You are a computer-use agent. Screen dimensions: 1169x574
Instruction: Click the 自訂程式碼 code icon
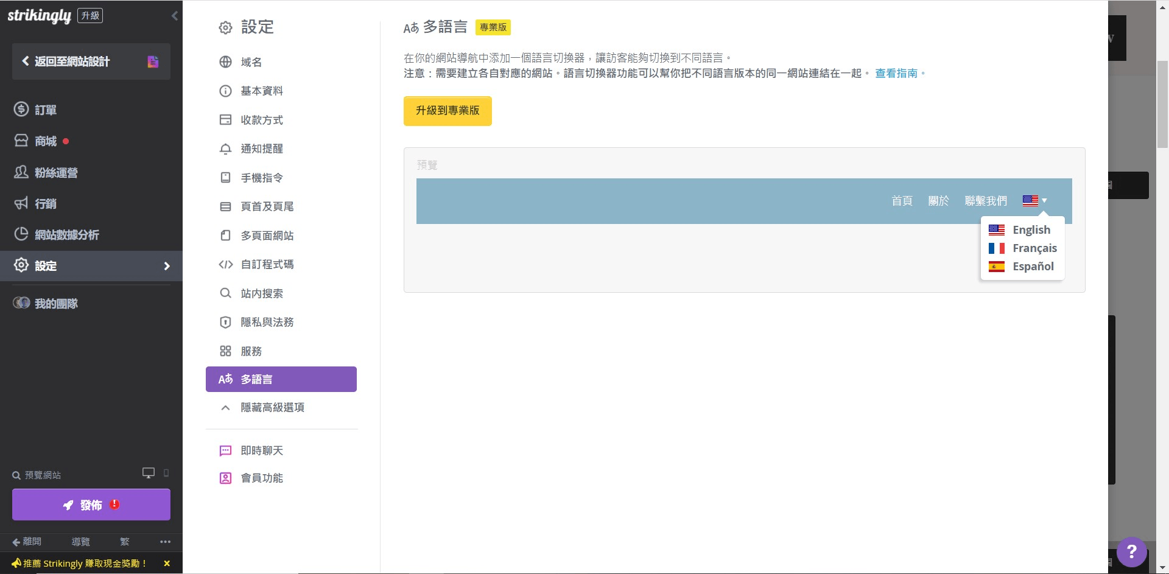[225, 264]
